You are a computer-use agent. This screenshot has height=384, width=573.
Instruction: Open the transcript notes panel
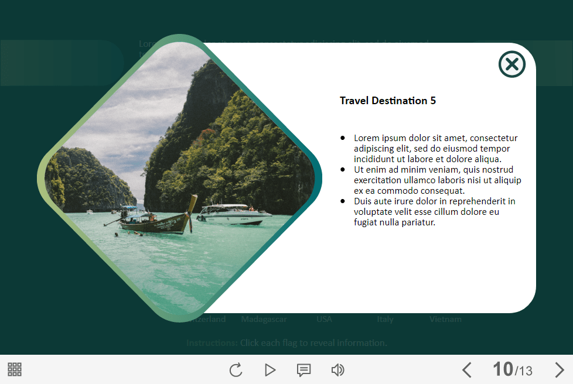tap(303, 370)
